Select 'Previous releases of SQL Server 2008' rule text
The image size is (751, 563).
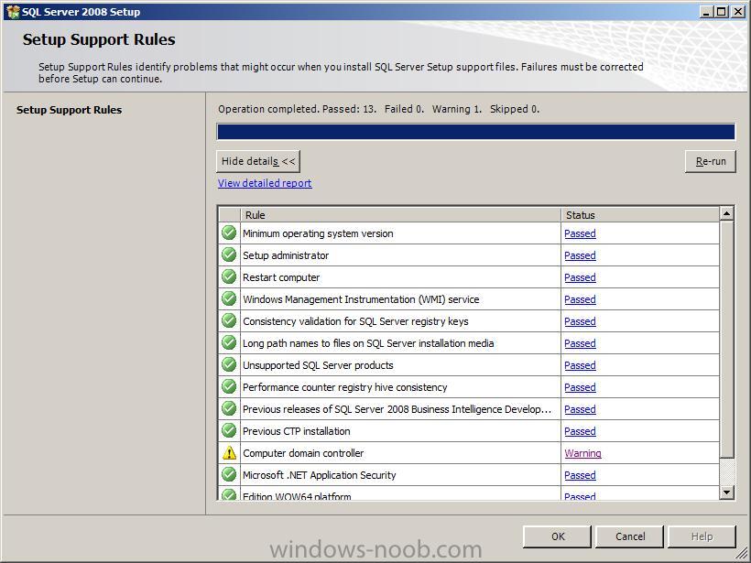click(397, 409)
